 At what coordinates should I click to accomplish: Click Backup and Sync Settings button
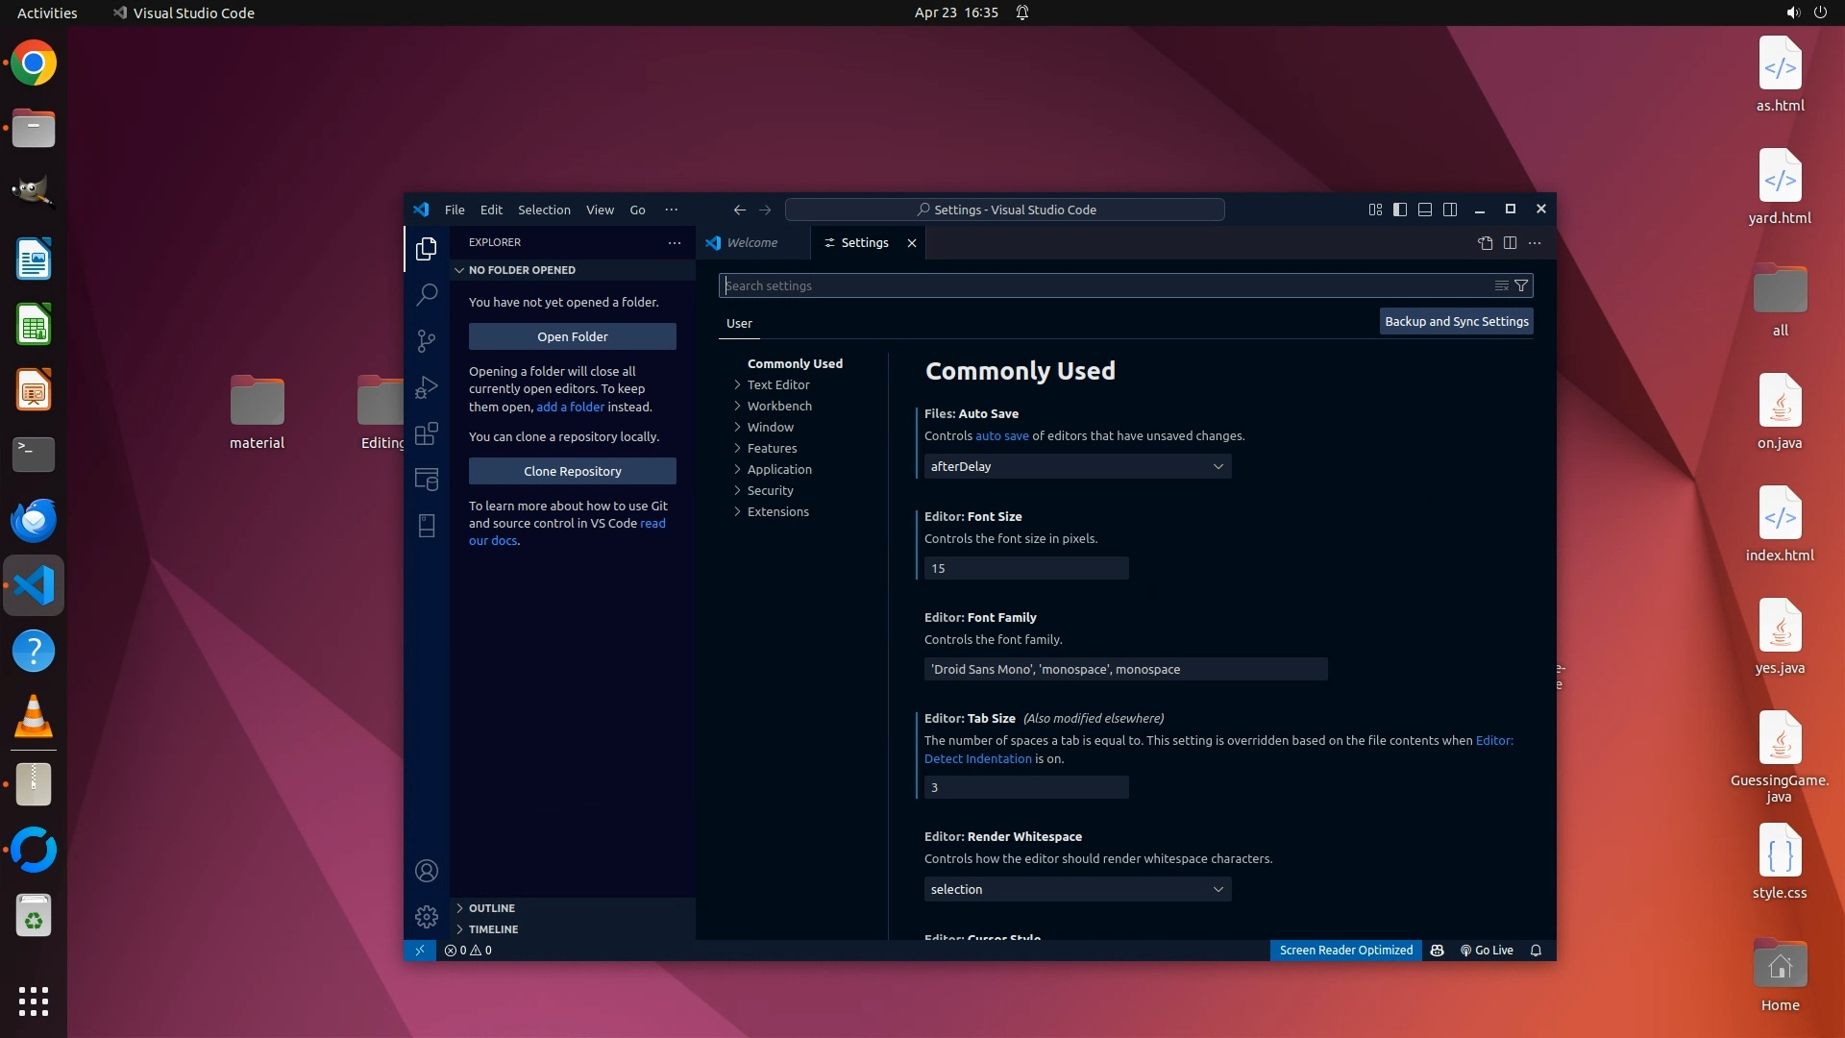tap(1456, 321)
